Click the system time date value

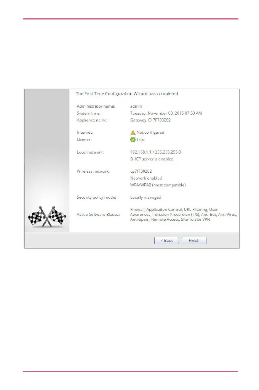pyautogui.click(x=166, y=113)
